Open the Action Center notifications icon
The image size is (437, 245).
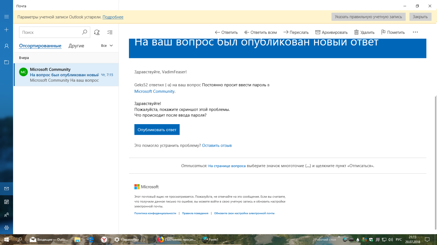427,240
